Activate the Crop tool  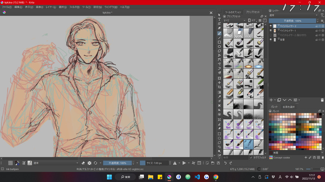tap(219, 87)
